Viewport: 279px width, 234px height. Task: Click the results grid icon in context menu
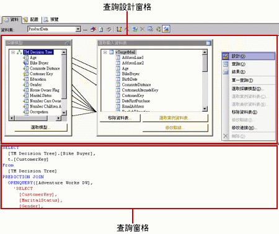pyautogui.click(x=226, y=72)
